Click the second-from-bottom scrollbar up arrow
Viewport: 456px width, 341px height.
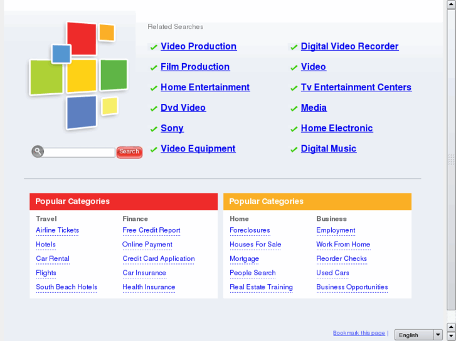point(451,327)
